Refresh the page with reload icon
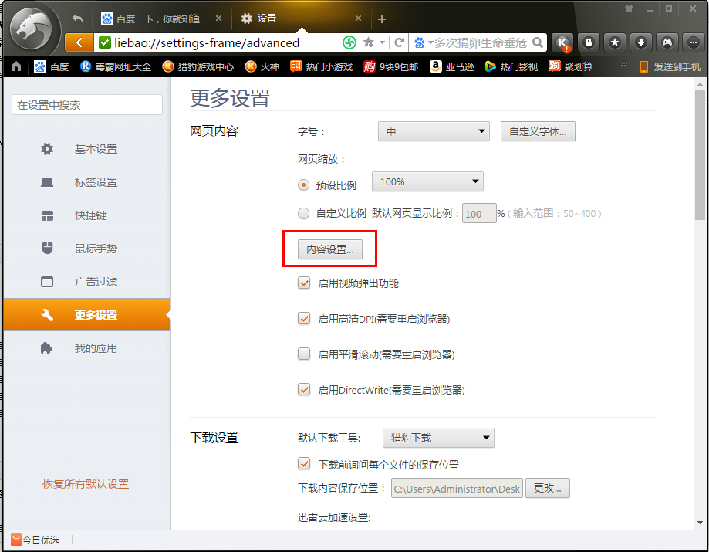The height and width of the screenshot is (552, 709). pyautogui.click(x=399, y=43)
